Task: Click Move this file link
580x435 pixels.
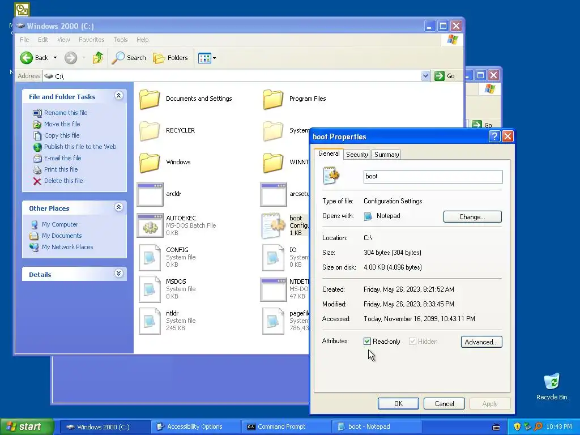Action: coord(62,124)
